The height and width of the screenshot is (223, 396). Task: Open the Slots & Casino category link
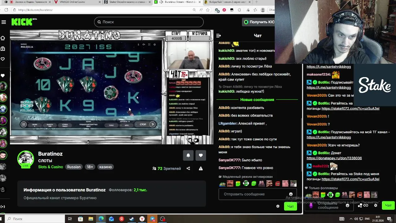click(x=50, y=167)
